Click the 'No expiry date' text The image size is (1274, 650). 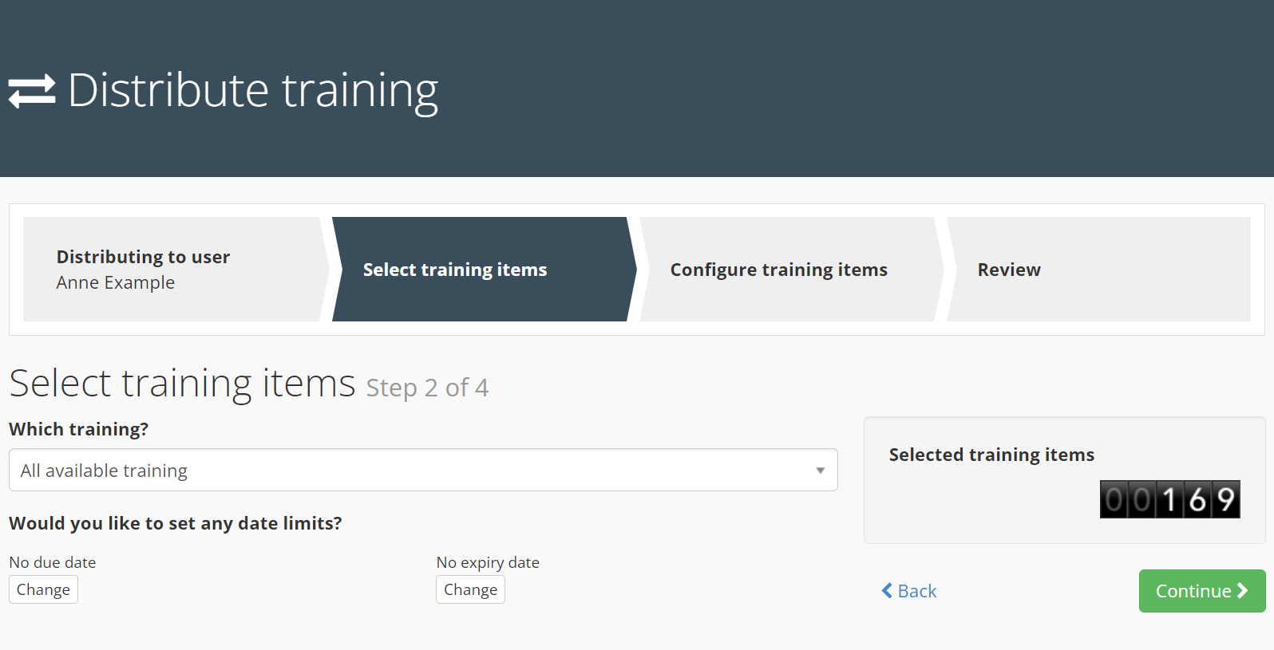(488, 562)
